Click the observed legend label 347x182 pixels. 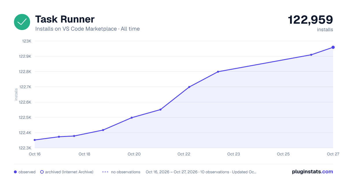tap(27, 172)
